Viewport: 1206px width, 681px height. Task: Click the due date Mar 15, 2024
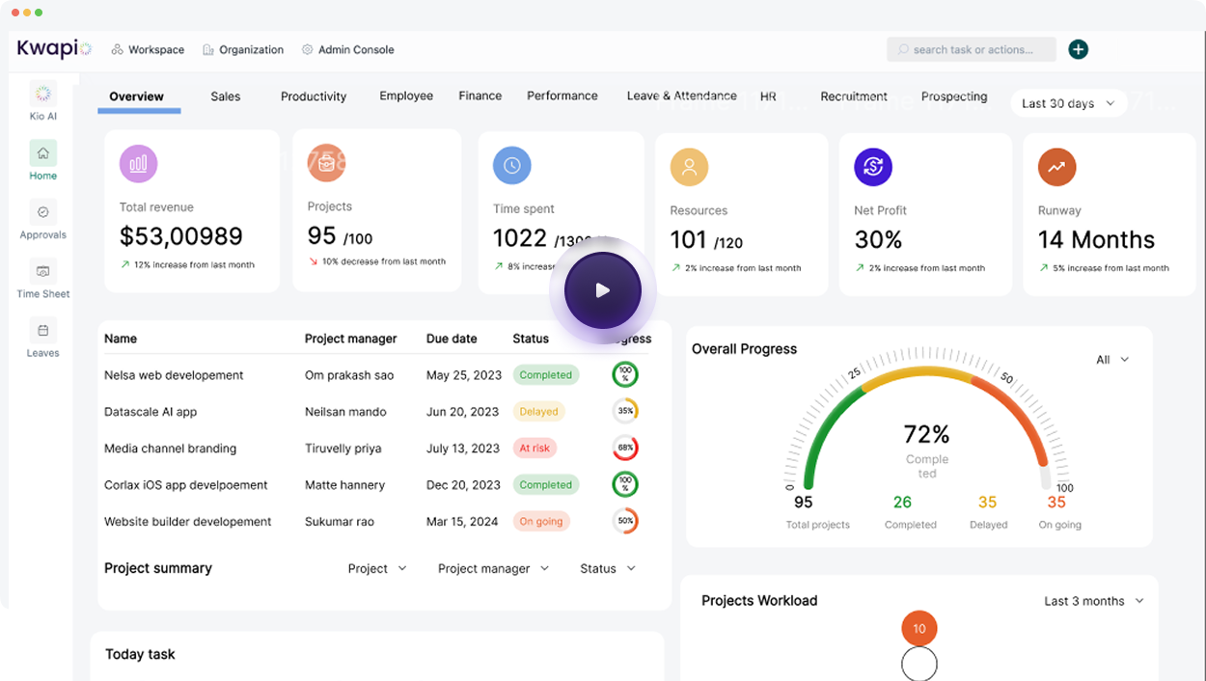pos(462,522)
